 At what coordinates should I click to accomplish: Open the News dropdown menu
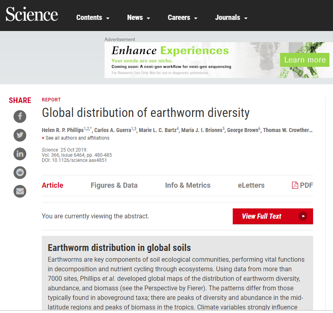click(x=138, y=17)
